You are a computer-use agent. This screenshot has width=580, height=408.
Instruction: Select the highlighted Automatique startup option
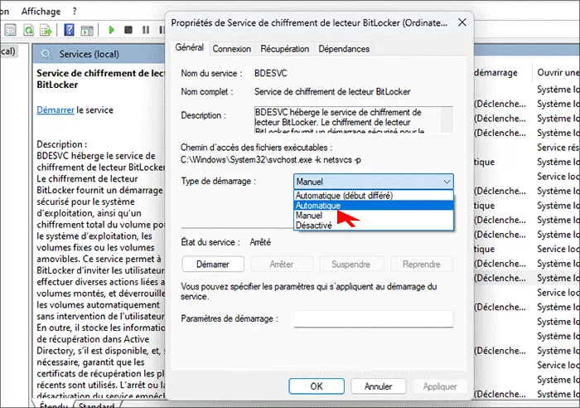pos(374,205)
